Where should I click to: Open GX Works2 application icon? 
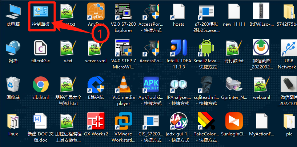pos(96,121)
